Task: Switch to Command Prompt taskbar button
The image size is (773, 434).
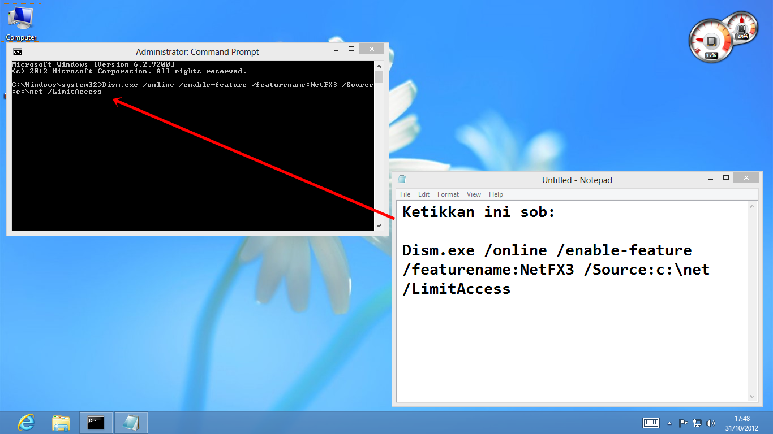Action: (x=96, y=423)
